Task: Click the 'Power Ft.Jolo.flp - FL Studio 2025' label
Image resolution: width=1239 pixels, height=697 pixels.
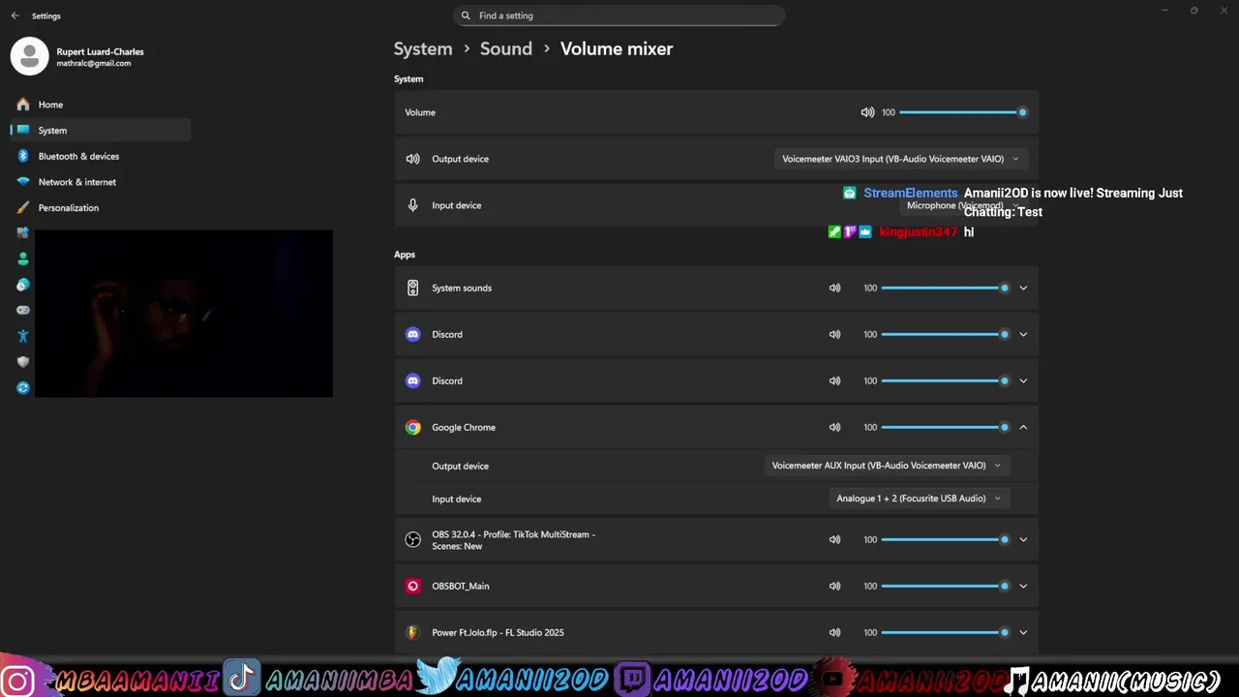Action: (498, 632)
